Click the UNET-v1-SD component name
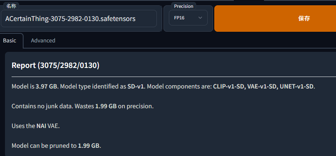The height and width of the screenshot is (156, 336). (x=297, y=86)
